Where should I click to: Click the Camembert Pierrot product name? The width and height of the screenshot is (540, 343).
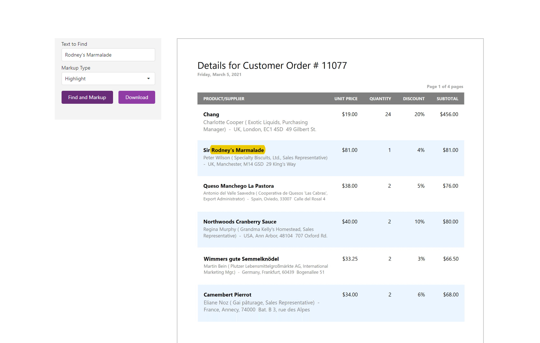pyautogui.click(x=228, y=295)
